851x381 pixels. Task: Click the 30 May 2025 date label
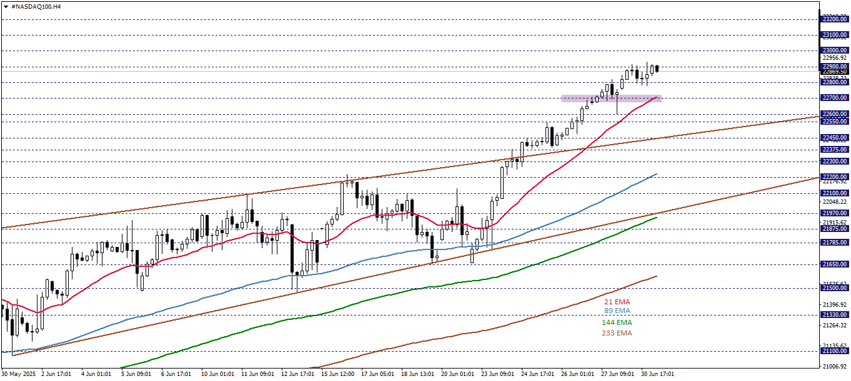19,374
